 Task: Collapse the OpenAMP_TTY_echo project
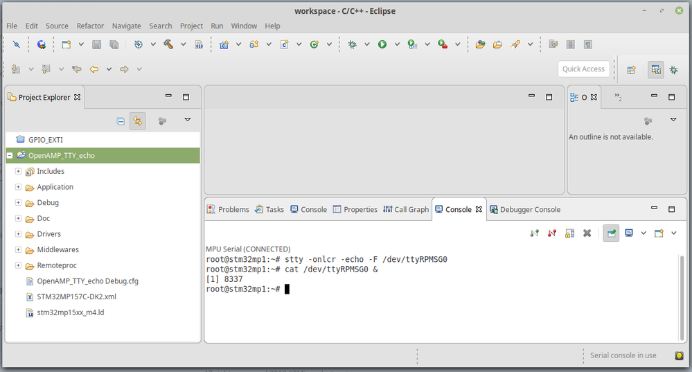point(9,155)
